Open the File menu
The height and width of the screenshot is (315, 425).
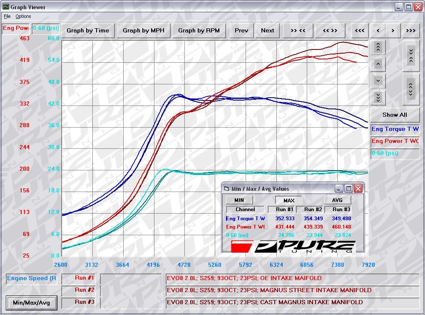[7, 16]
